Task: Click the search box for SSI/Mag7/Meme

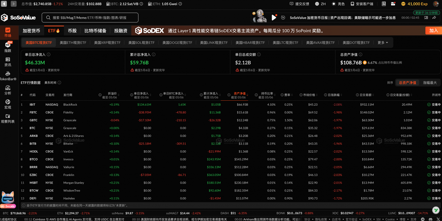Action: coord(90,17)
